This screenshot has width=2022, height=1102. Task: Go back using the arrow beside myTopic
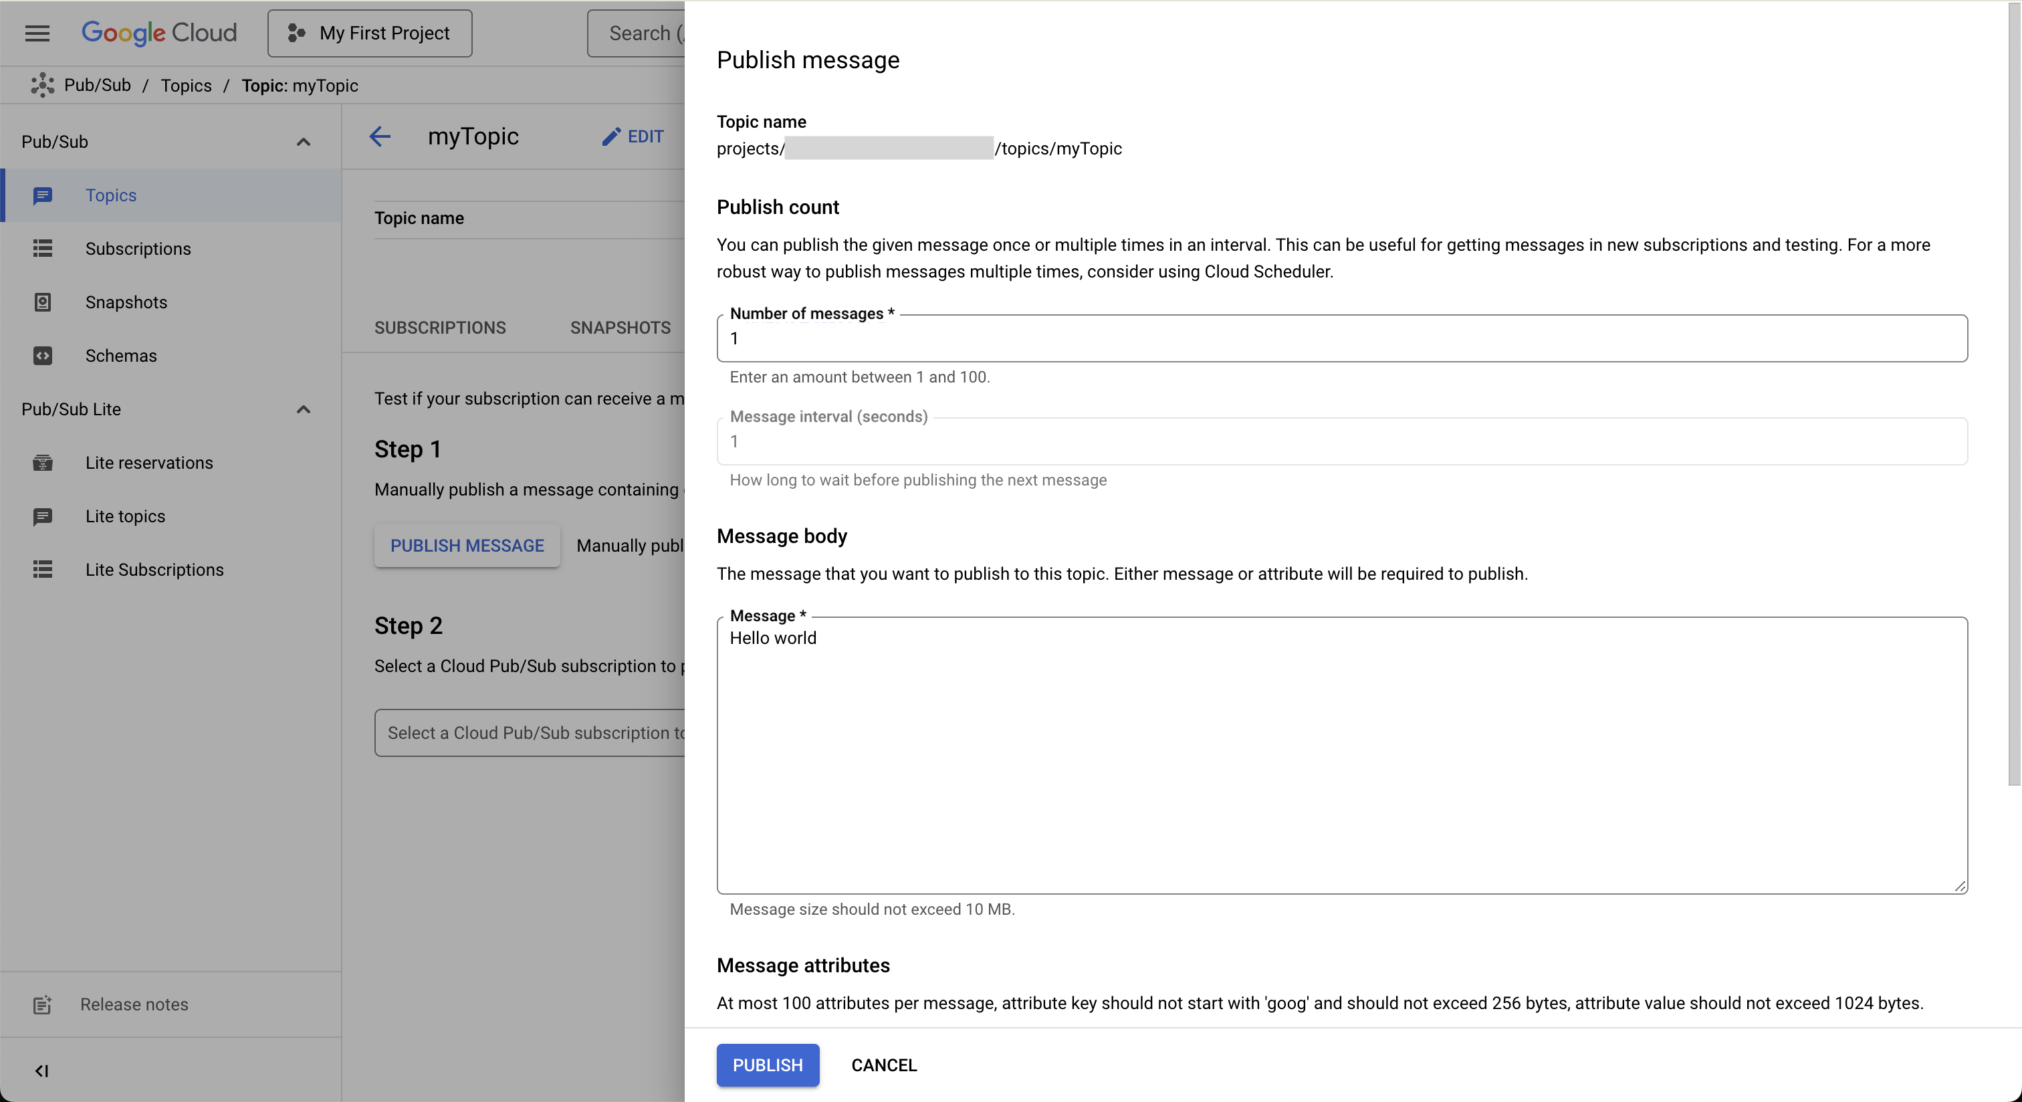(380, 136)
